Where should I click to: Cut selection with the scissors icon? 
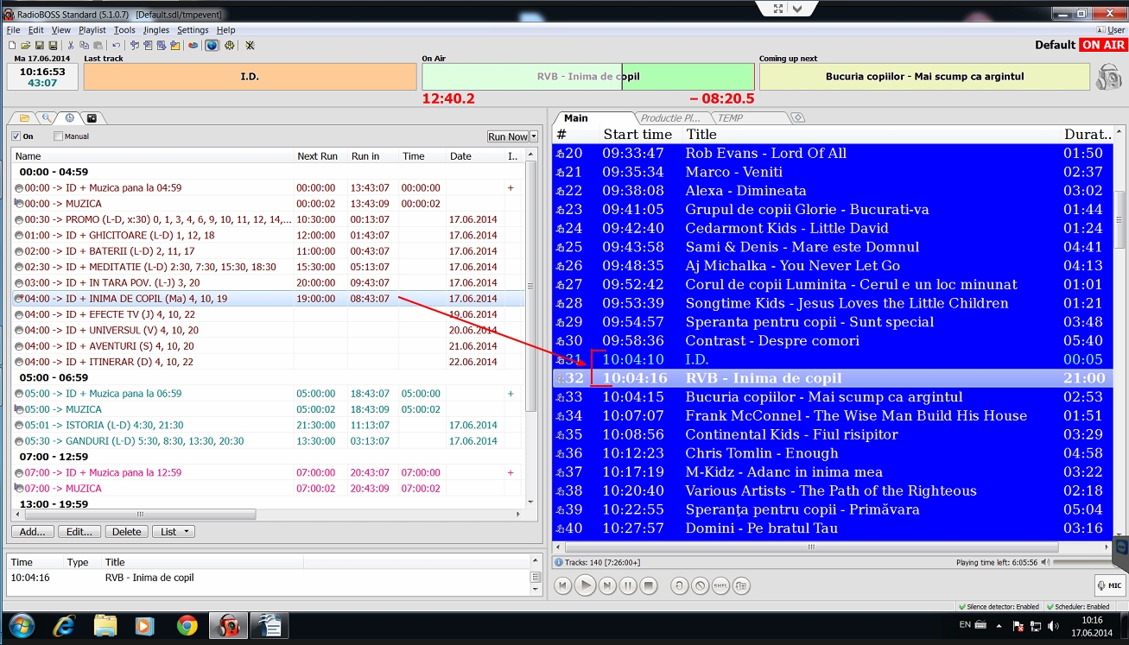click(x=71, y=45)
